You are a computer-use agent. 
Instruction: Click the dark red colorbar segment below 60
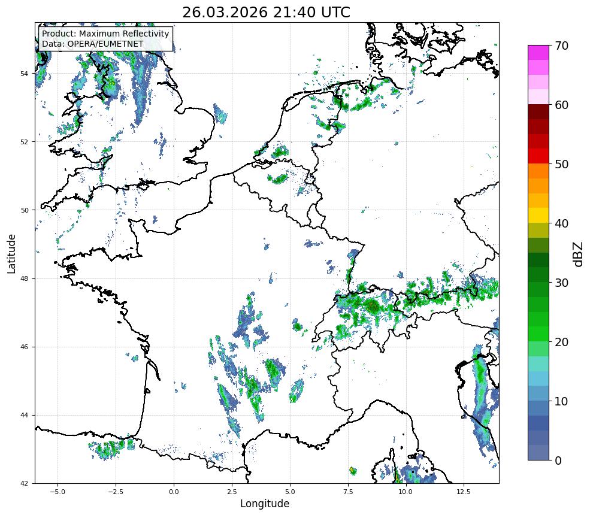pos(538,112)
